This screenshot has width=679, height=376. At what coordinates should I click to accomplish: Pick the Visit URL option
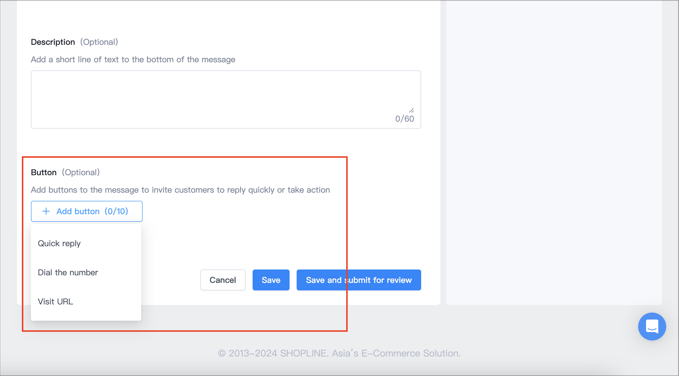86,301
